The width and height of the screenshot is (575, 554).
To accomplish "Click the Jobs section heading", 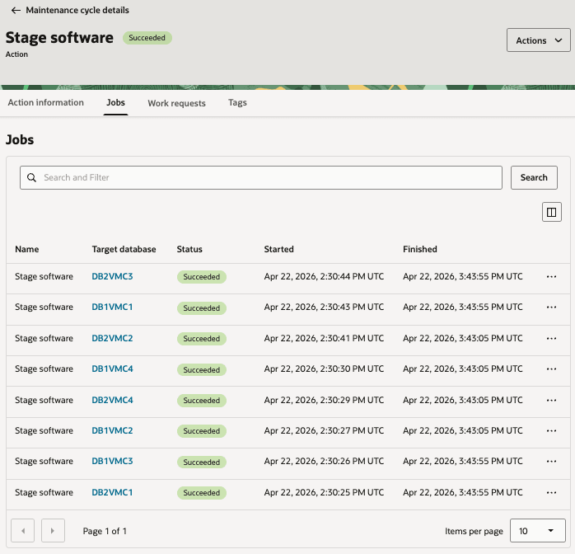I will (20, 140).
